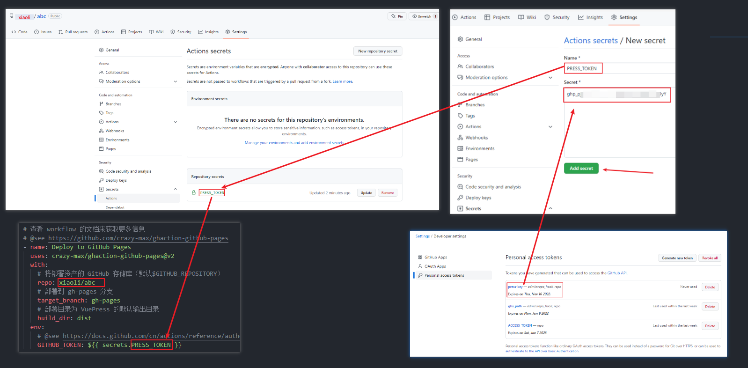Screen dimensions: 748x368
Task: Click Environments icon in left window sidebar
Action: click(x=101, y=140)
